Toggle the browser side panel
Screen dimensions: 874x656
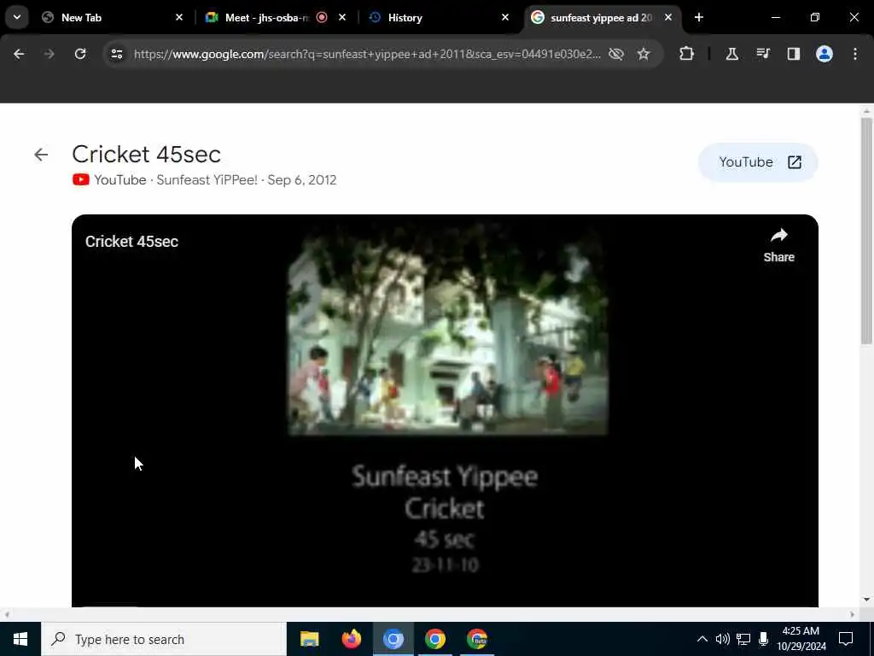pos(793,54)
